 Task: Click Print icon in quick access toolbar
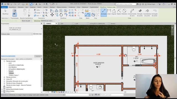(23, 4)
